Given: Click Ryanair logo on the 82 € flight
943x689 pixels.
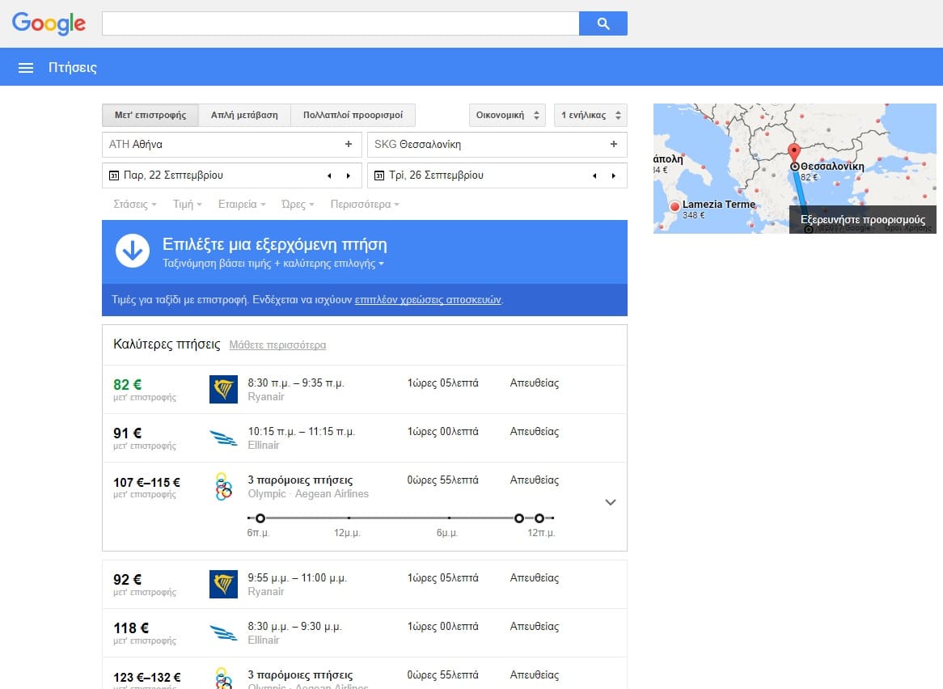Looking at the screenshot, I should [223, 390].
